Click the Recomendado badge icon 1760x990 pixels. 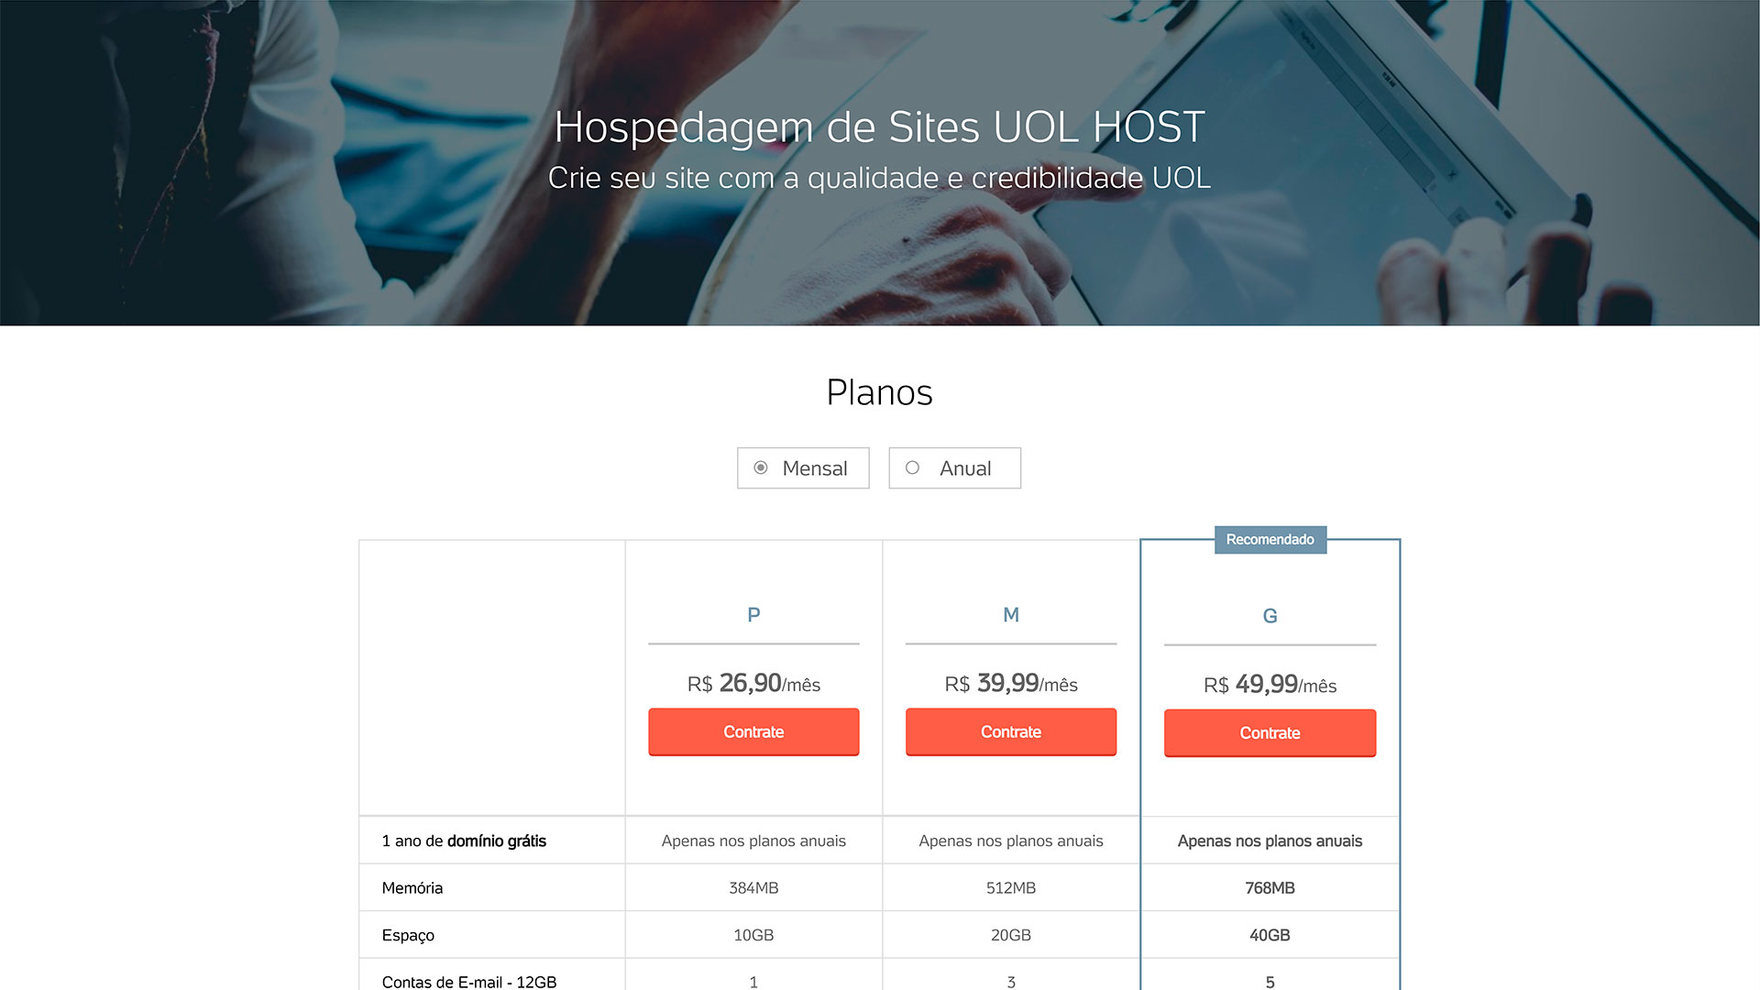click(x=1270, y=539)
